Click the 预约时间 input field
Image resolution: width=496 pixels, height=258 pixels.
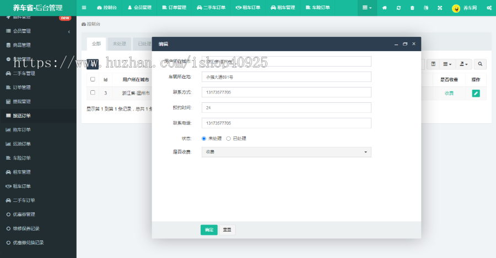pos(286,108)
